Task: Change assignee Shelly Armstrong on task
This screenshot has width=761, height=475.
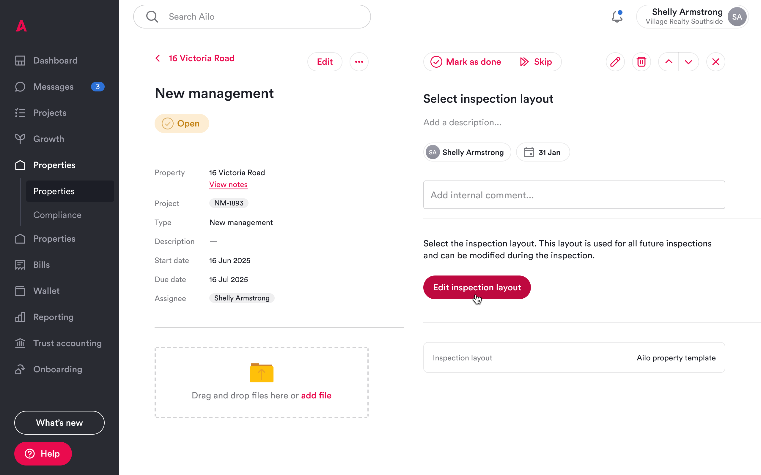Action: 467,152
